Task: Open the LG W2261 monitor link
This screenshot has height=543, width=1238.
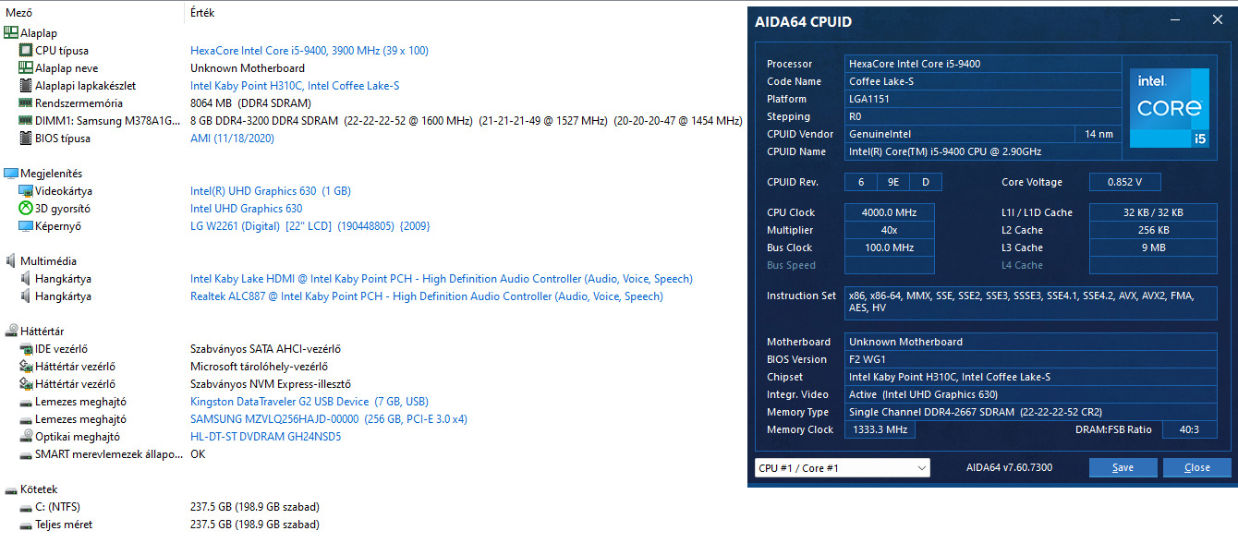Action: 310,226
